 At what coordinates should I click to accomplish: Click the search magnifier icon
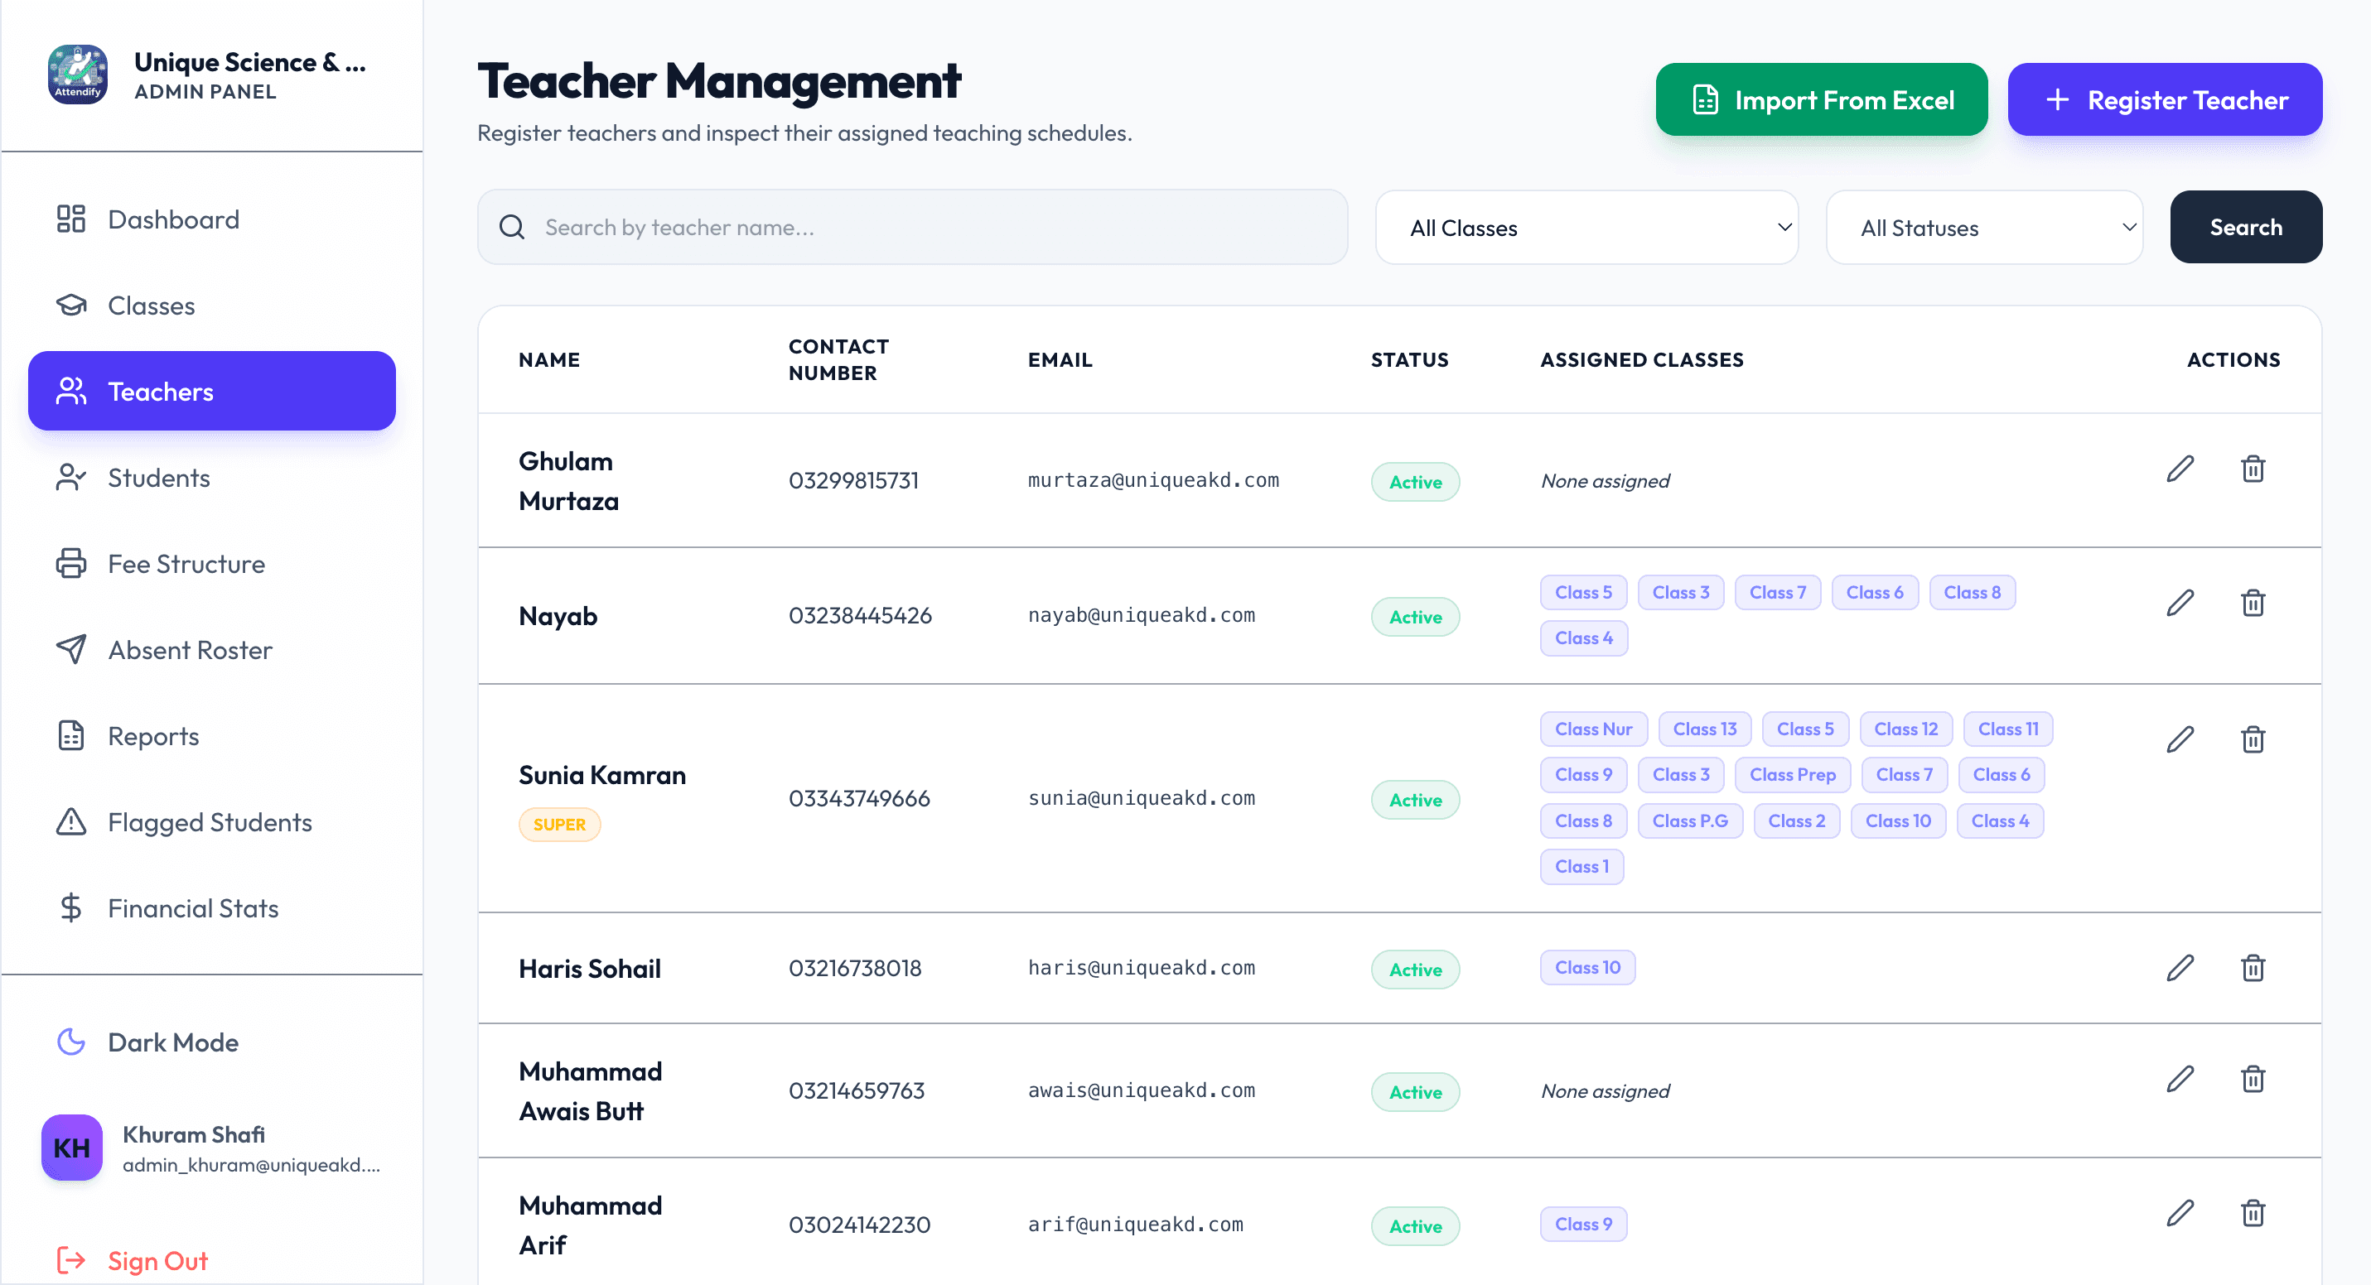[x=512, y=227]
